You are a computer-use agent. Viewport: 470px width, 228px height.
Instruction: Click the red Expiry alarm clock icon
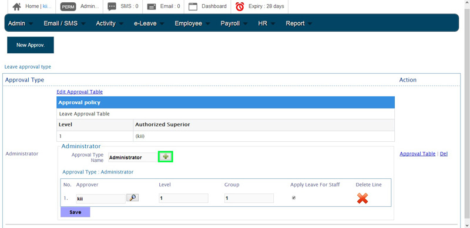pos(240,6)
